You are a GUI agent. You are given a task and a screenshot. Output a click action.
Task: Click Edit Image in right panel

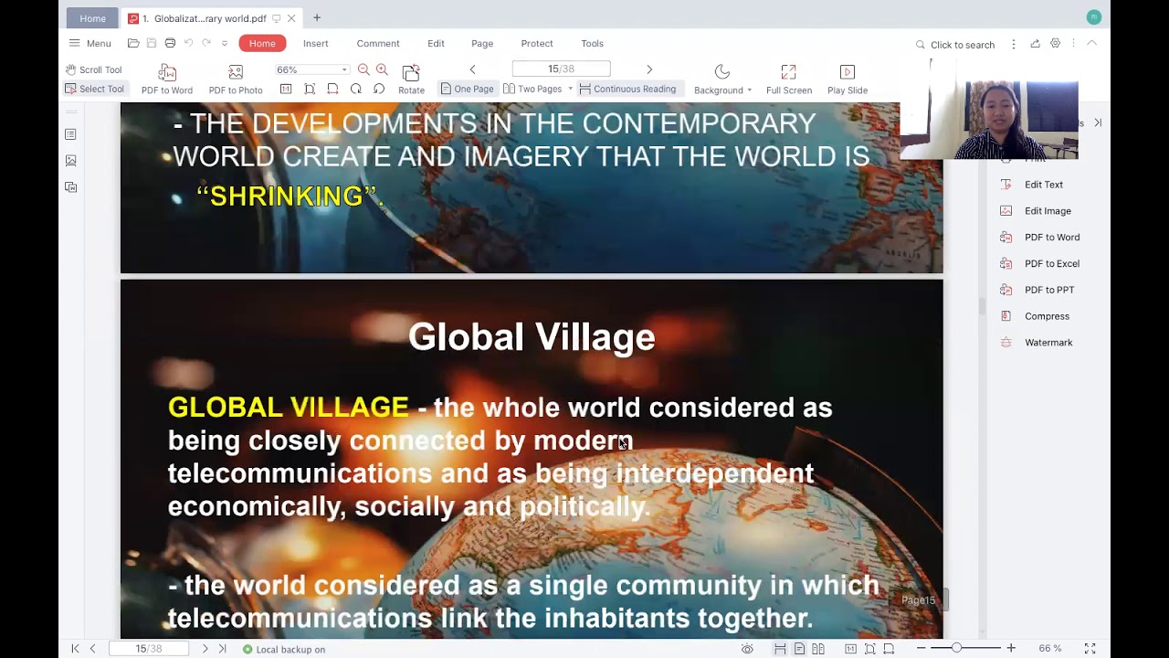click(1036, 211)
